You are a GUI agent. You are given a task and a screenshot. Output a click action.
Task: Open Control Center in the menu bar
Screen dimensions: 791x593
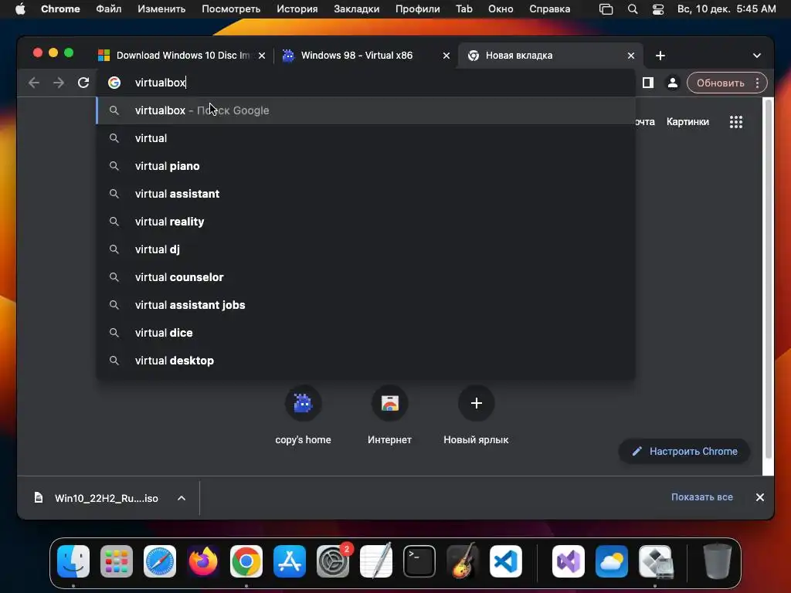(658, 9)
